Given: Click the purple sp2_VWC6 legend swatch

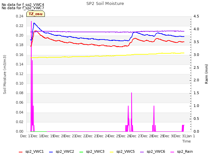Looking at the screenshot, I should [142, 152].
